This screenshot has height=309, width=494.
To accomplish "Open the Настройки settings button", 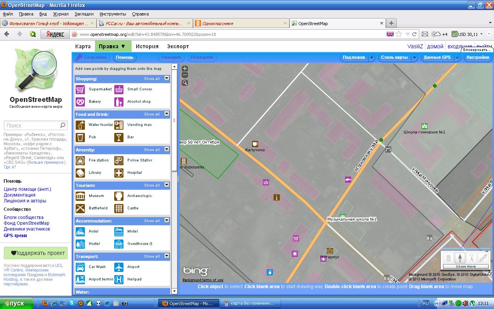I will click(x=477, y=58).
